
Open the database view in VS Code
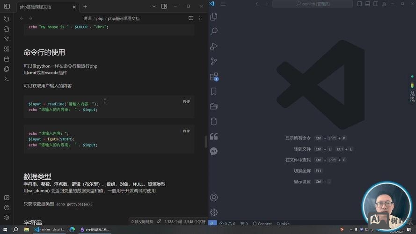[214, 122]
